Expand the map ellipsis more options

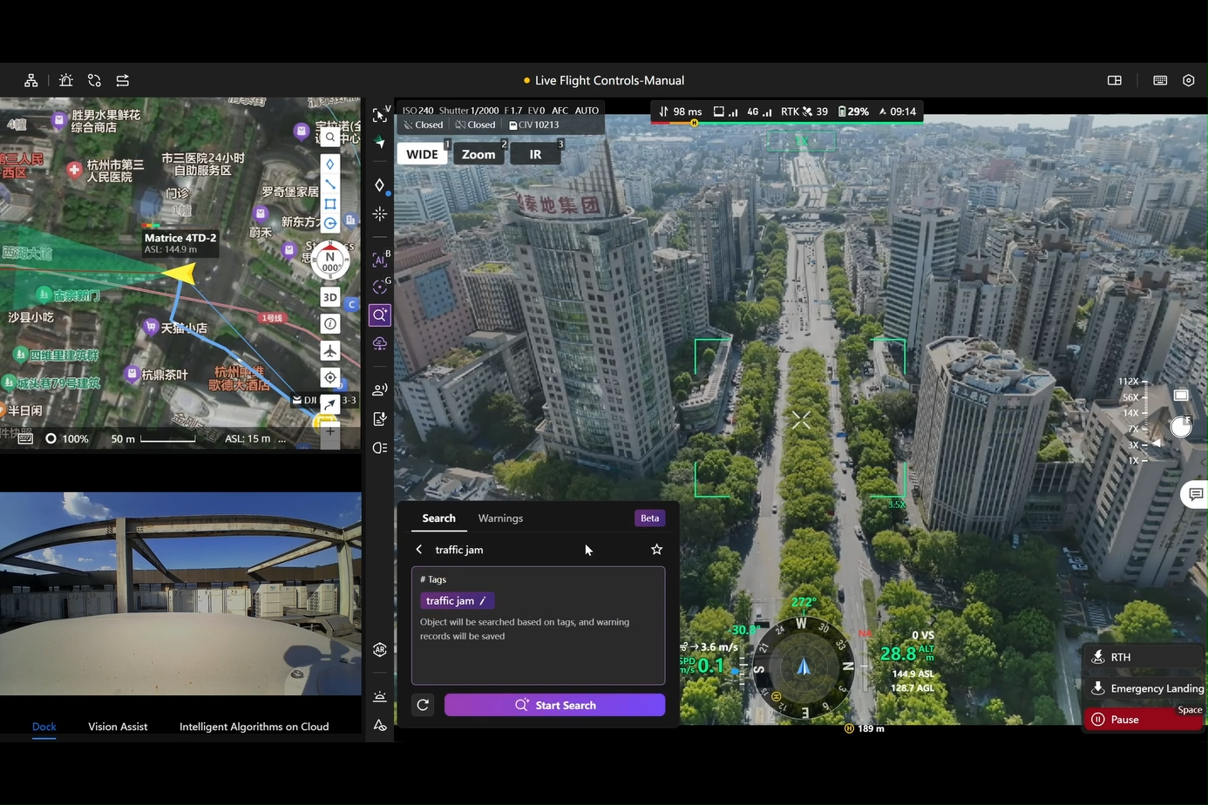[282, 439]
